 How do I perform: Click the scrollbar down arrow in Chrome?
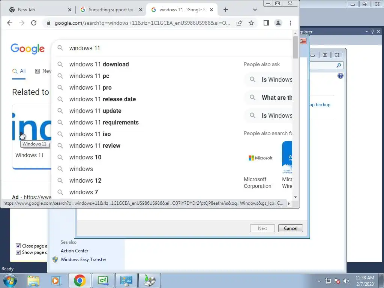pyautogui.click(x=295, y=197)
